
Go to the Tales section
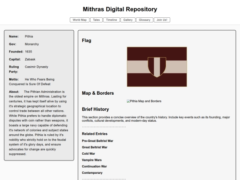pyautogui.click(x=96, y=20)
